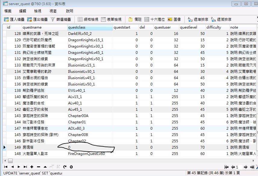The height and width of the screenshot is (176, 258).
Task: Go to last record navigator button
Action: (25, 167)
